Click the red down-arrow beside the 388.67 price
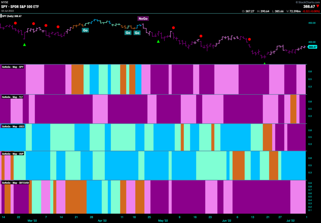This screenshot has height=223, width=321. [318, 6]
